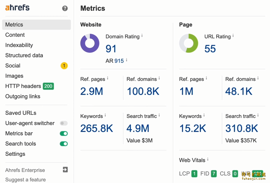The height and width of the screenshot is (183, 270).
Task: Click the Domain Rating info icon
Action: tap(142, 35)
